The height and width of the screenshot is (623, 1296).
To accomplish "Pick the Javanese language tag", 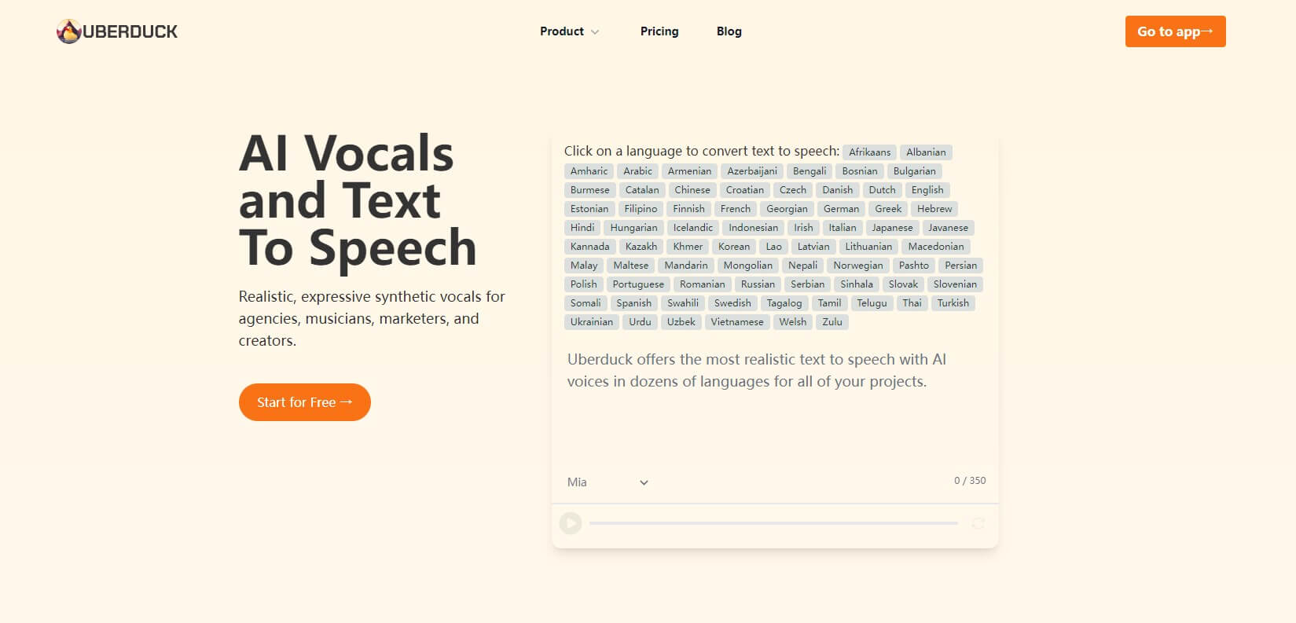I will tap(948, 228).
